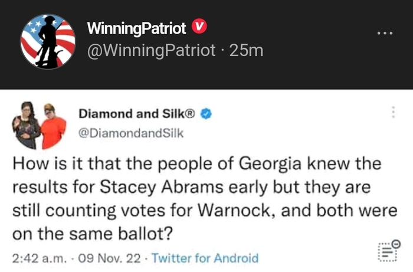Click the alt-text icon below the tweet

point(388,251)
